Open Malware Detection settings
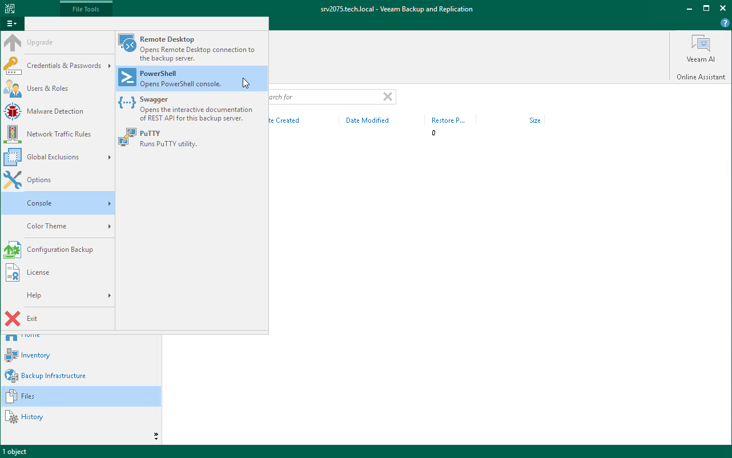 (54, 111)
